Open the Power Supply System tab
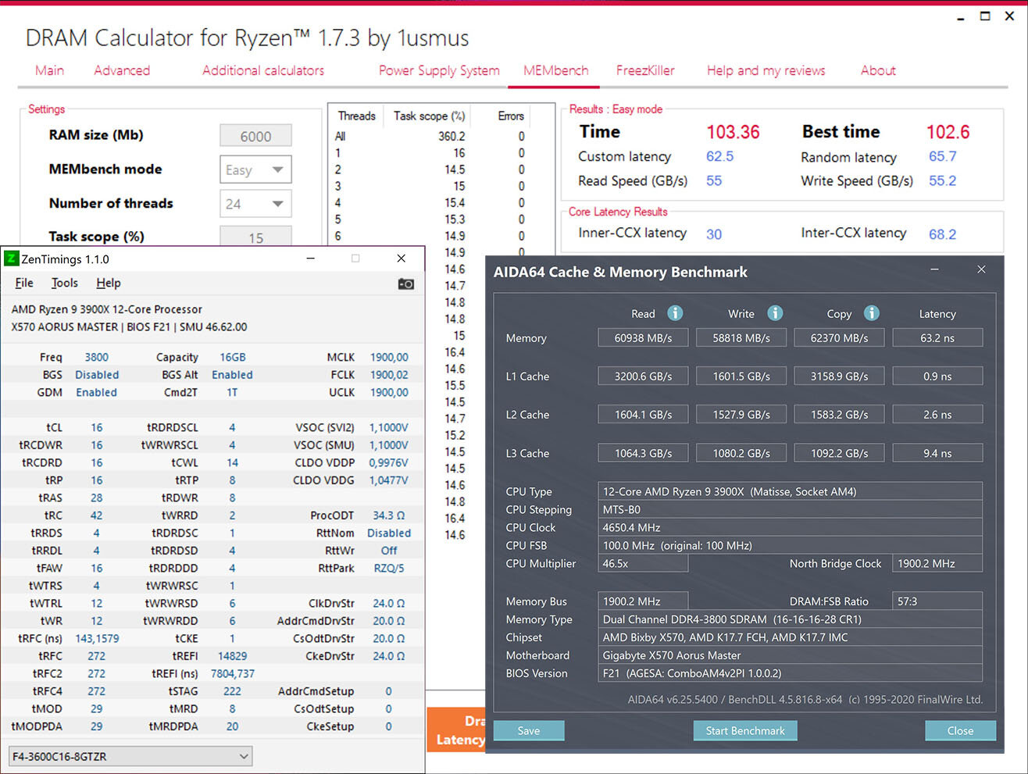 pos(439,70)
